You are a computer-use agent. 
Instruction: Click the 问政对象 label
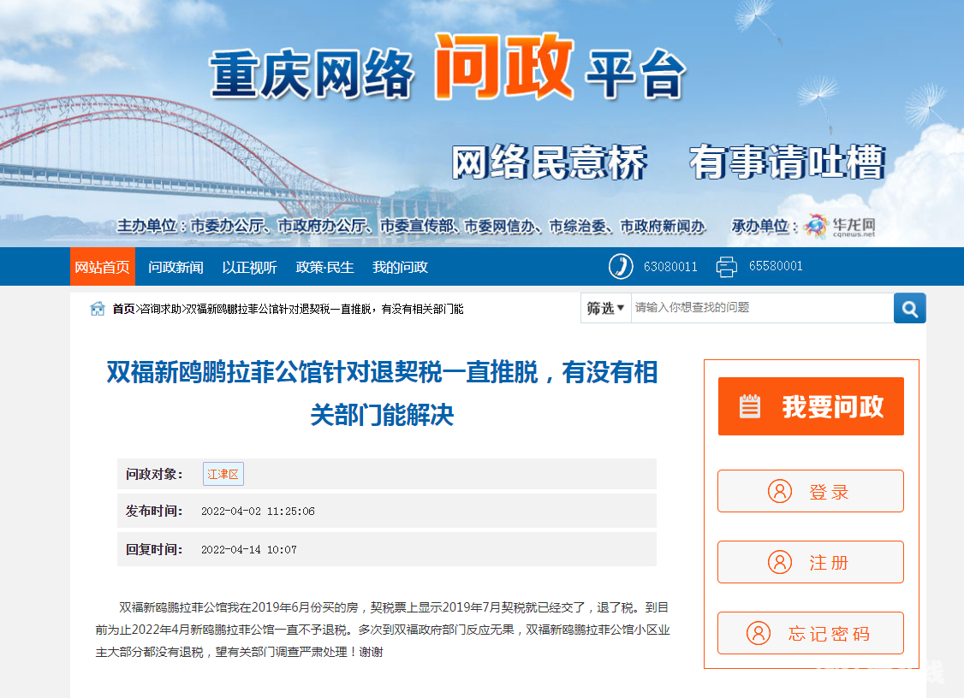click(x=154, y=474)
